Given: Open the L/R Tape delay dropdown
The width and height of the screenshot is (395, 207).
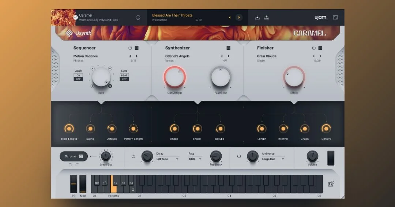Looking at the screenshot, I should tap(168, 159).
